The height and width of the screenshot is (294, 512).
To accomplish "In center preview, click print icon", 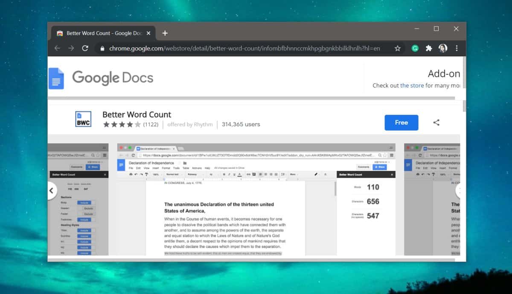I will (x=131, y=174).
